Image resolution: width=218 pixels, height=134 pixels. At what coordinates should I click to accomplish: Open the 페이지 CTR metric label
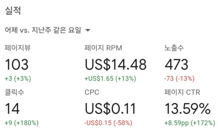click(x=182, y=92)
